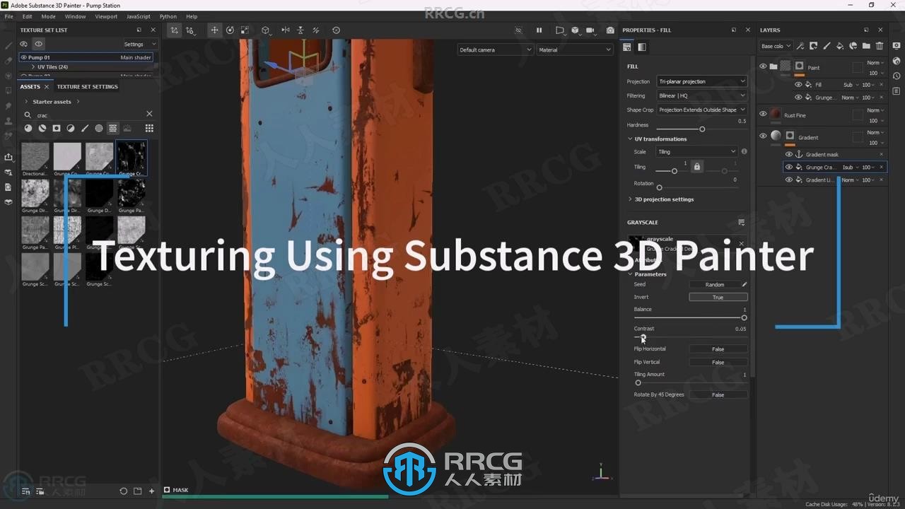The image size is (905, 509).
Task: Click the seed edit pencil icon
Action: click(x=745, y=284)
